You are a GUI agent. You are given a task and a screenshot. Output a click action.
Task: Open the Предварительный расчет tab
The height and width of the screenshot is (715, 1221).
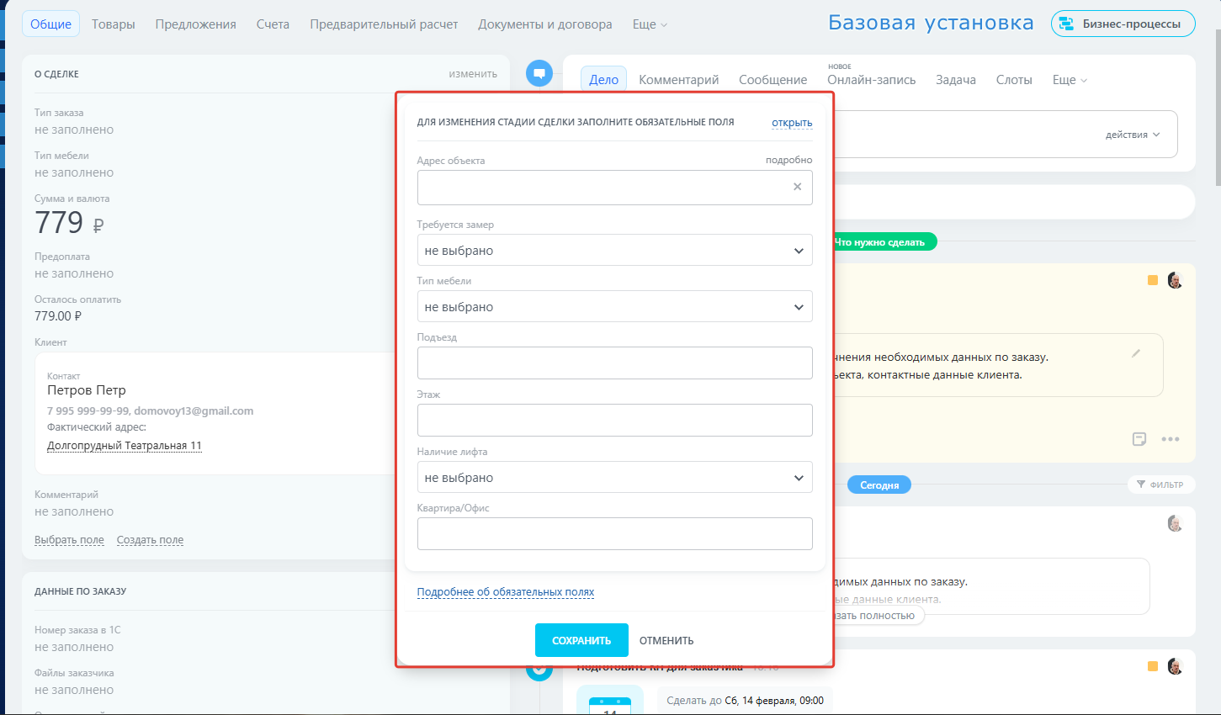pos(384,24)
